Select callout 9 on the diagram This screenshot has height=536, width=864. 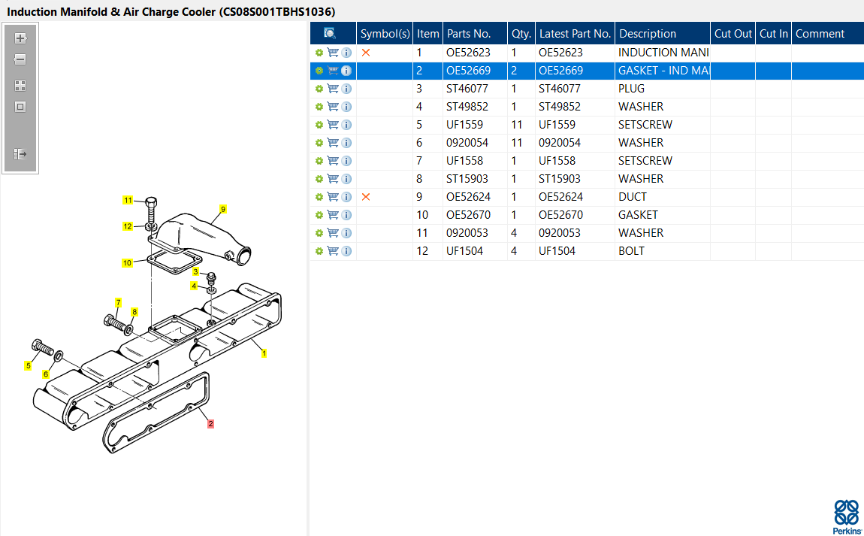pyautogui.click(x=223, y=209)
